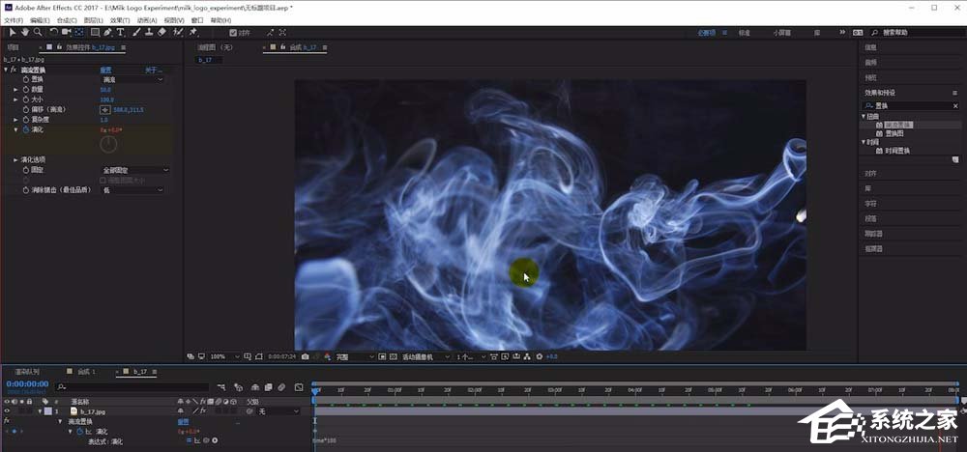
Task: Click 重置 reset link in Effect Controls
Action: point(105,70)
